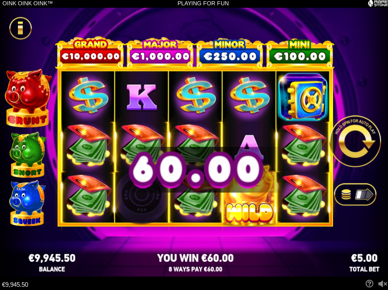Select the blue safe symbol

click(x=303, y=97)
